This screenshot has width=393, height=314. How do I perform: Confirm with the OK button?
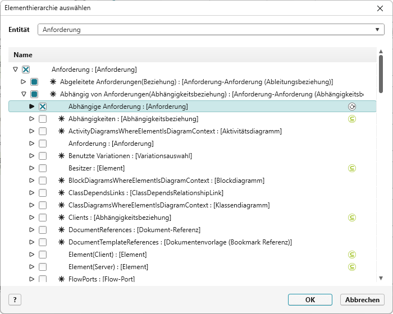[310, 299]
